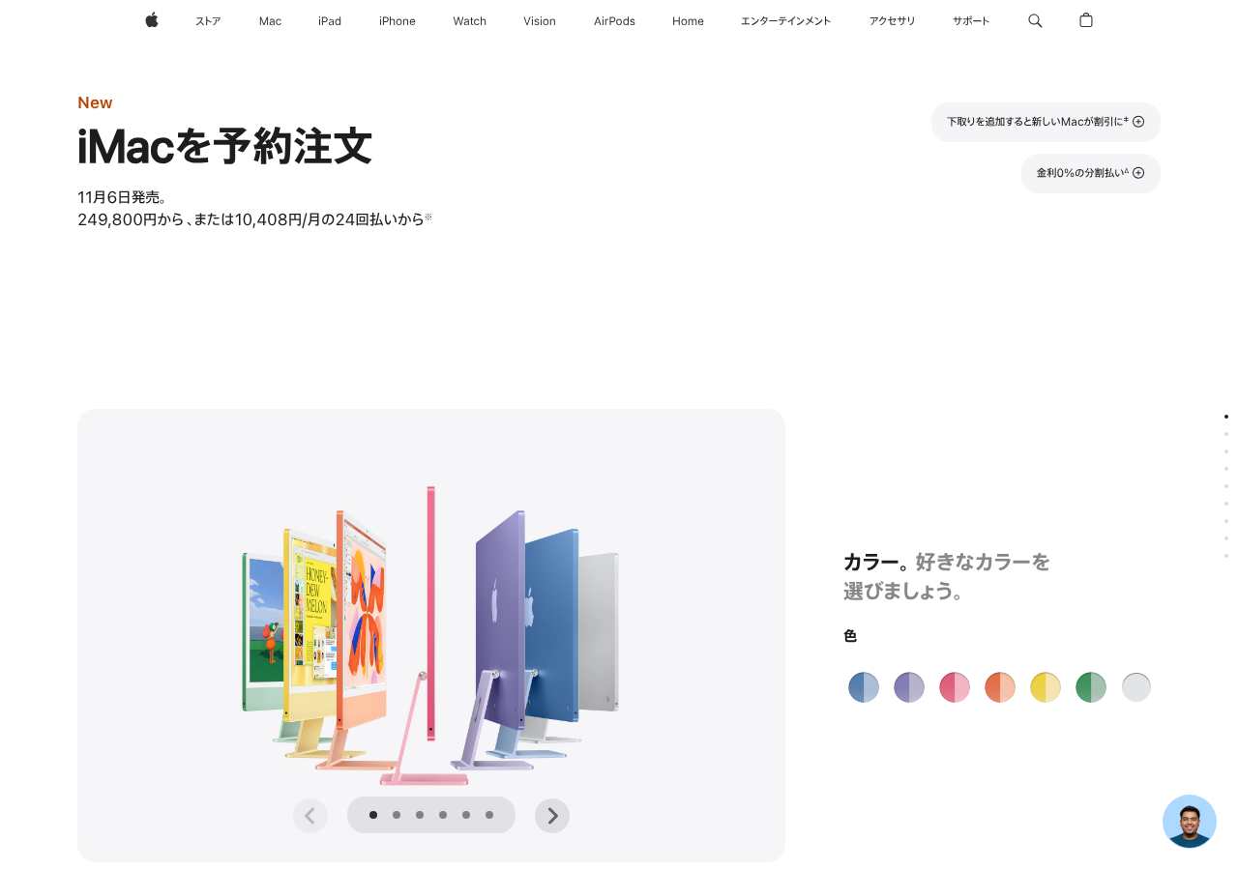Choose the orange iMac color swatch
The height and width of the screenshot is (870, 1238).
[1000, 687]
